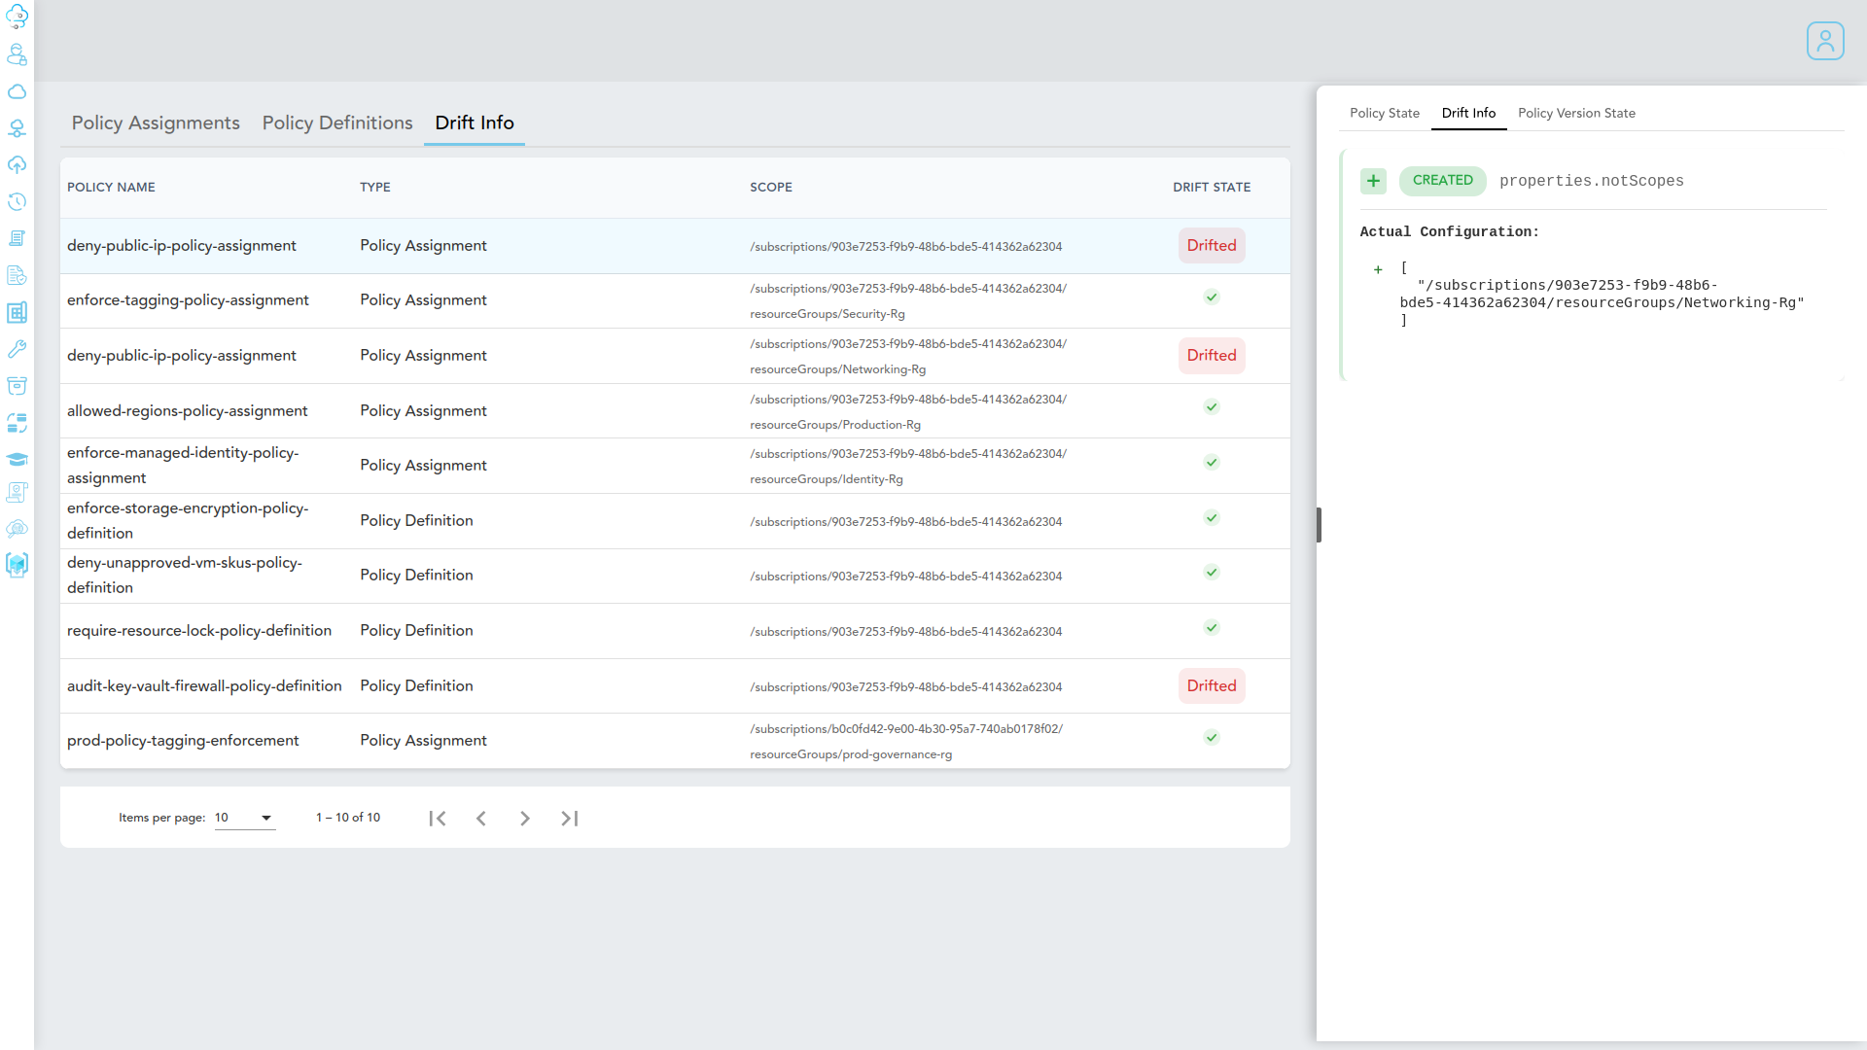
Task: Click Drifted badge for audit-key-vault-firewall-policy-definition
Action: (1212, 686)
